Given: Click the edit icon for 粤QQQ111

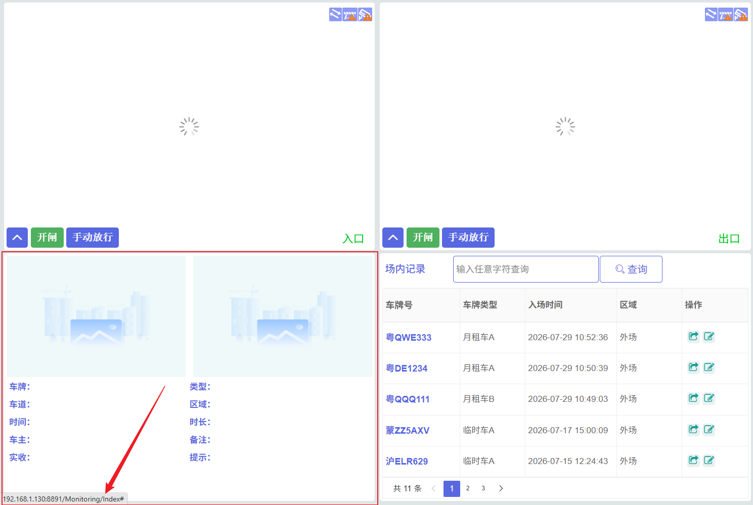Looking at the screenshot, I should (x=709, y=398).
